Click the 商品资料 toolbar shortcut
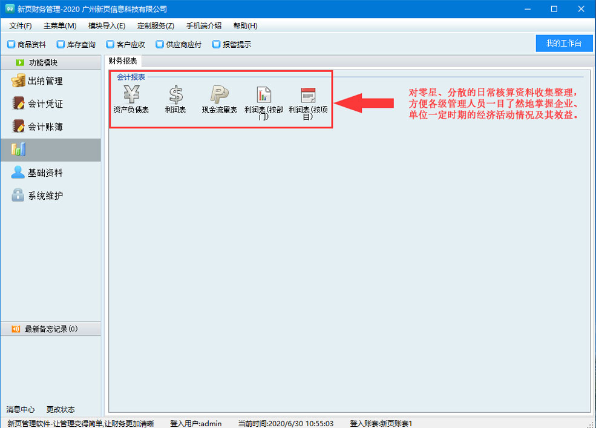596x428 pixels. pyautogui.click(x=27, y=44)
